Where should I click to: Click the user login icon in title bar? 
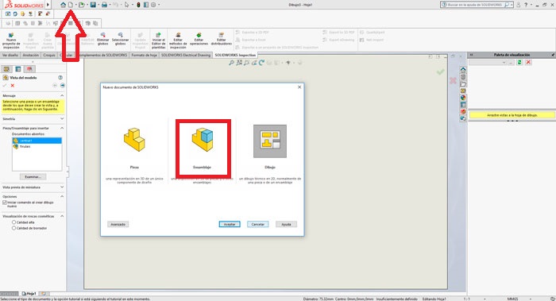click(519, 5)
